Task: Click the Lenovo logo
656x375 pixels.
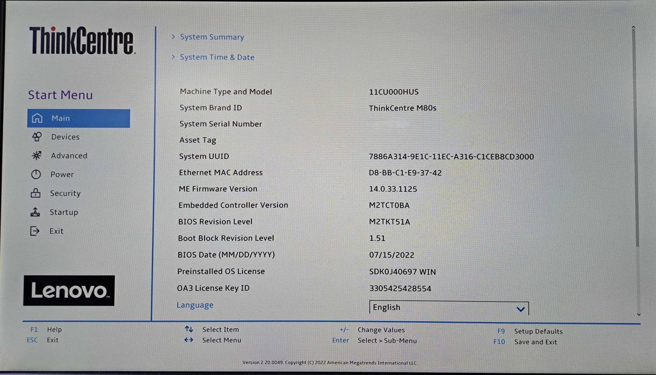Action: [x=69, y=290]
